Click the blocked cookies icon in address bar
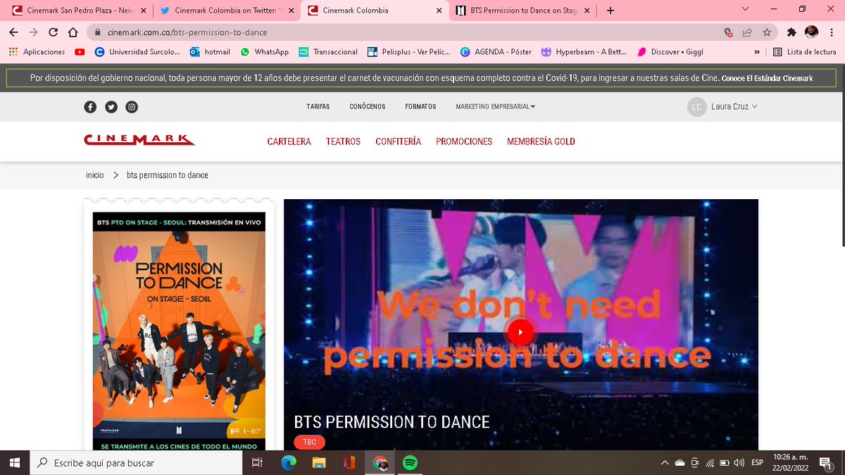 click(728, 32)
